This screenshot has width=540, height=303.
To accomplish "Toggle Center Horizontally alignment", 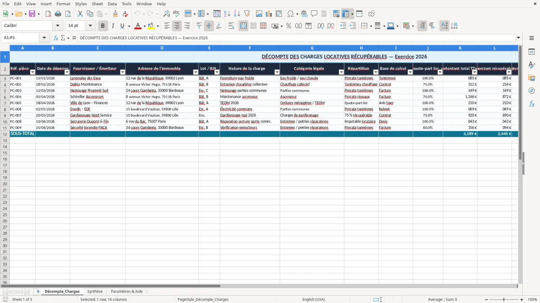I will point(177,26).
